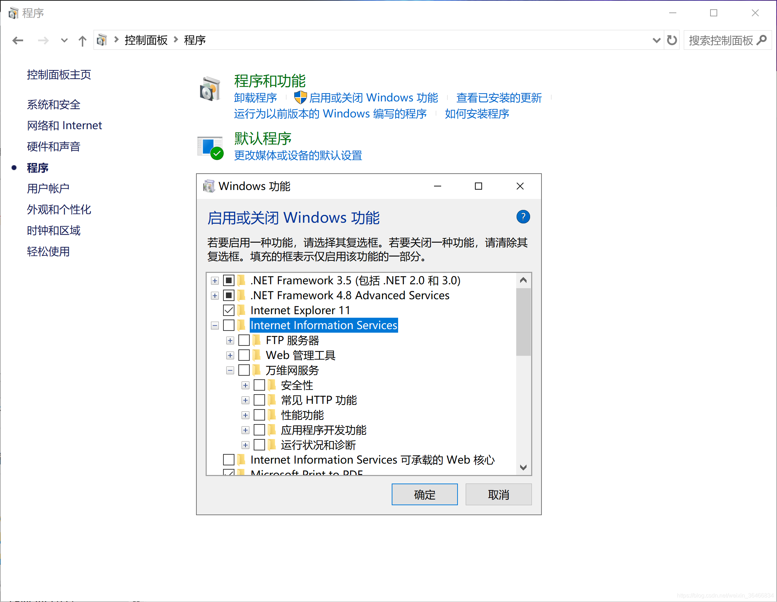Click the blue help question icon
The width and height of the screenshot is (777, 602).
coord(523,217)
